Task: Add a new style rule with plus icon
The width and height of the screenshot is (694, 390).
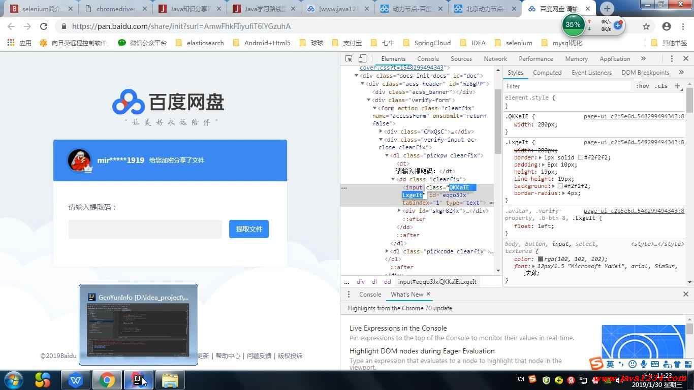Action: (677, 86)
